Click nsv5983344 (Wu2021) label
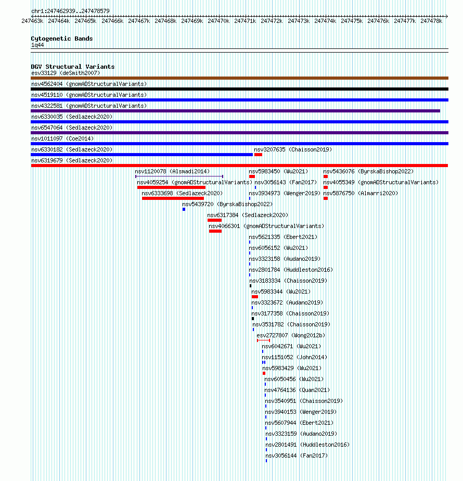The image size is (463, 481). click(281, 292)
